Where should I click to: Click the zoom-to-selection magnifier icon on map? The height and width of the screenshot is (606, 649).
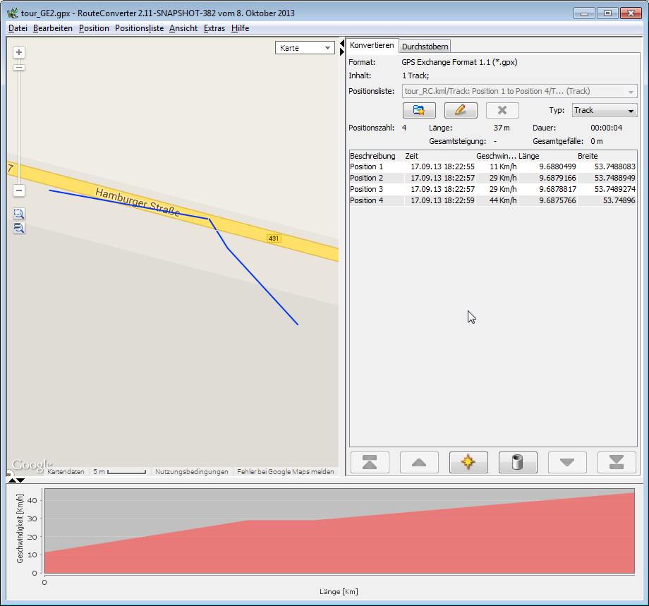pyautogui.click(x=19, y=214)
